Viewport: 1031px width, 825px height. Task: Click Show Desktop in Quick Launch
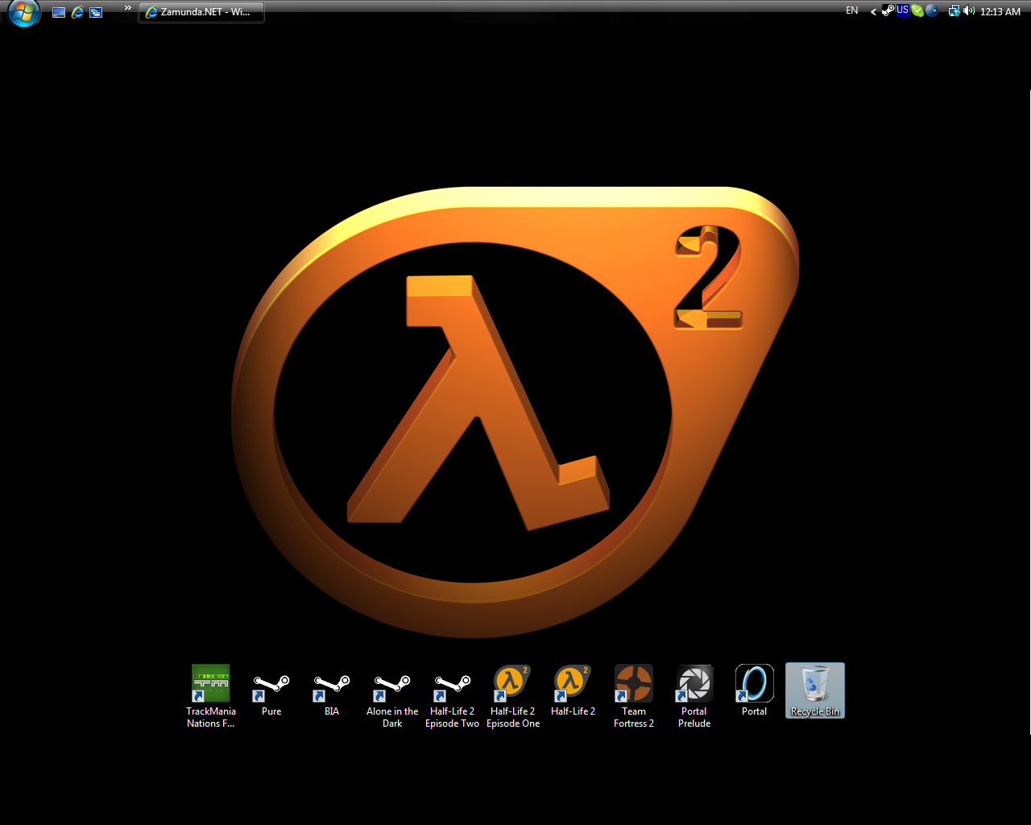tap(59, 12)
